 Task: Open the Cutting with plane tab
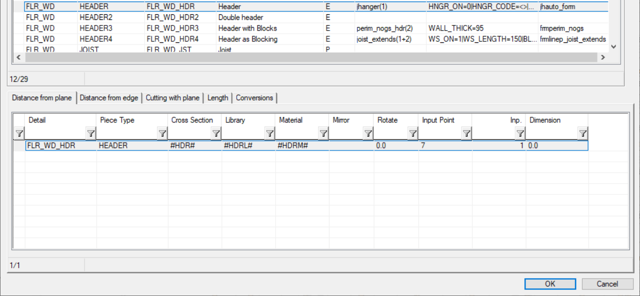172,98
